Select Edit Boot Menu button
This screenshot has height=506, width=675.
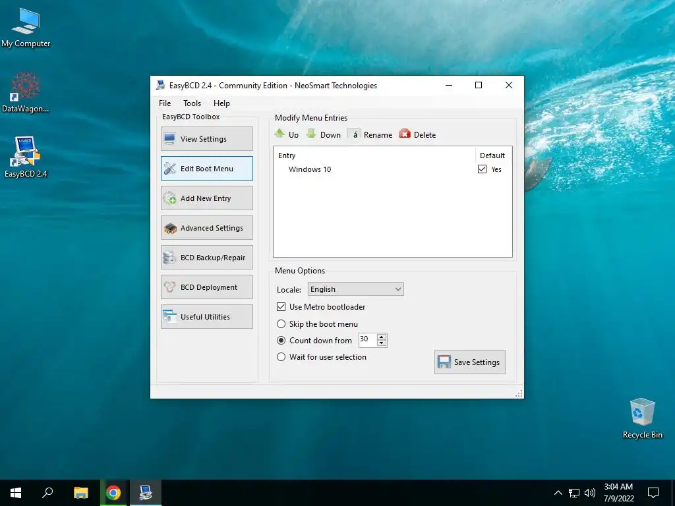(x=206, y=168)
